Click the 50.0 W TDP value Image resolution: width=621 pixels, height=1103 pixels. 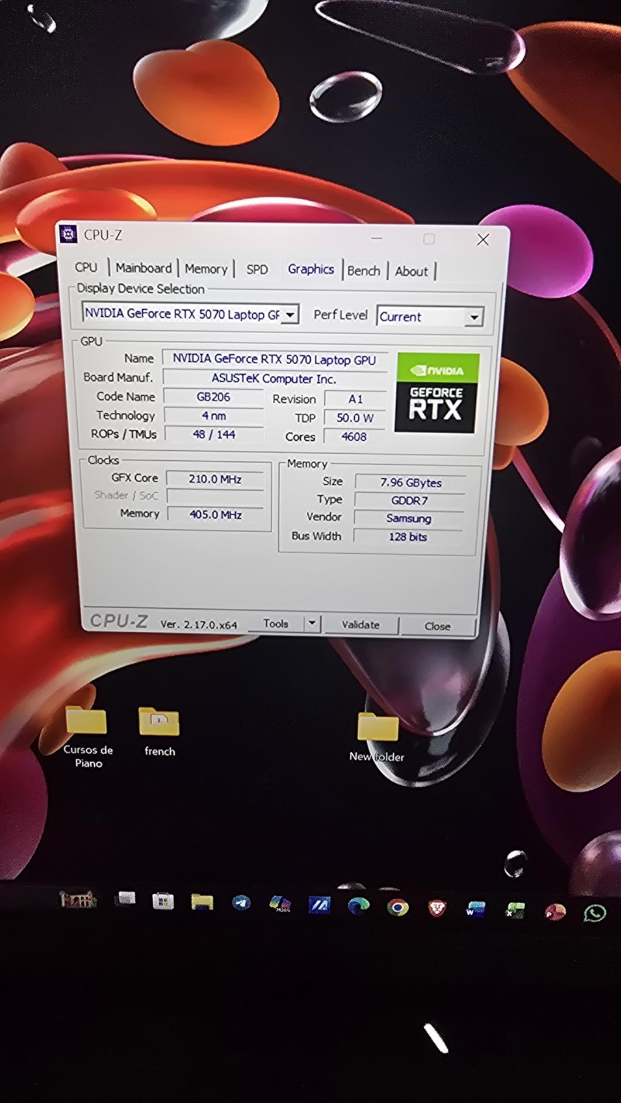[355, 417]
